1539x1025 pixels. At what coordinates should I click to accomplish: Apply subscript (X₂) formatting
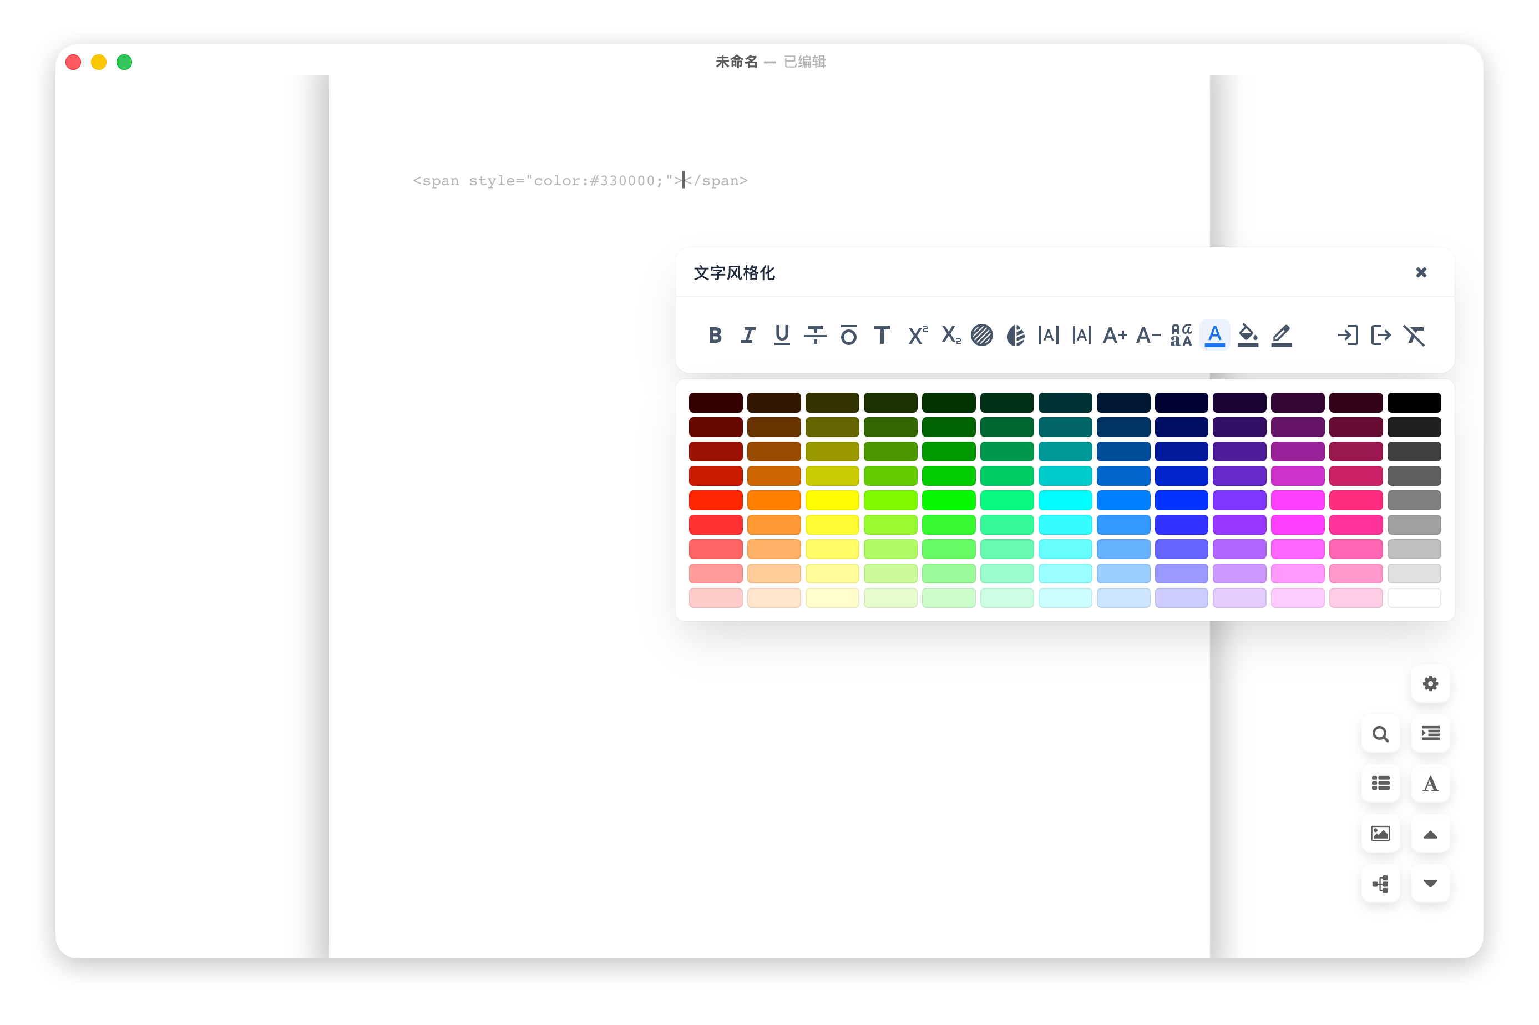950,336
